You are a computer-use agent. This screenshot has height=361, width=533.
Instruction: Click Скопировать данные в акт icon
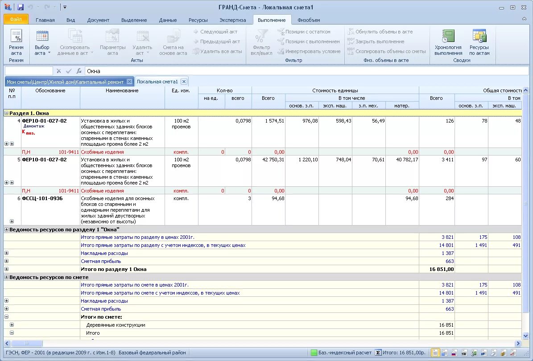pyautogui.click(x=75, y=37)
